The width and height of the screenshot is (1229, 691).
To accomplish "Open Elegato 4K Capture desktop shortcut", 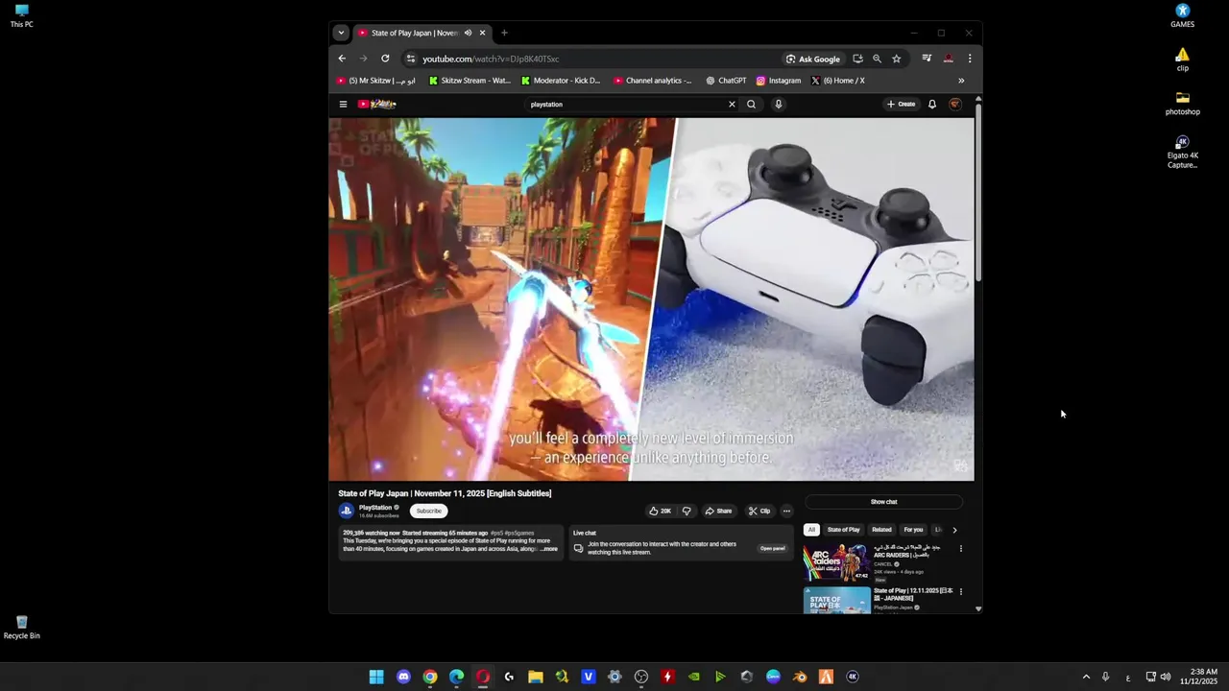I will point(1183,152).
